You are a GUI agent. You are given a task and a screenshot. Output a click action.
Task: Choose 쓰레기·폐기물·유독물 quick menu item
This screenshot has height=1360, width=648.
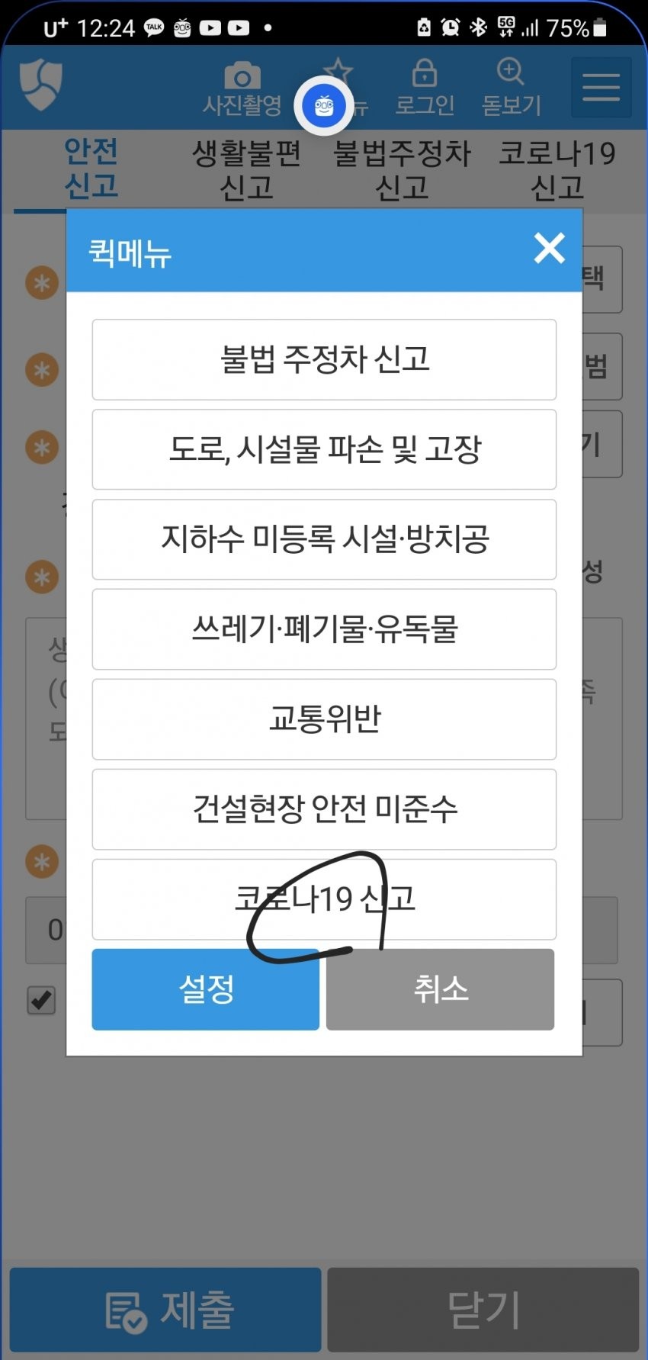click(x=324, y=629)
